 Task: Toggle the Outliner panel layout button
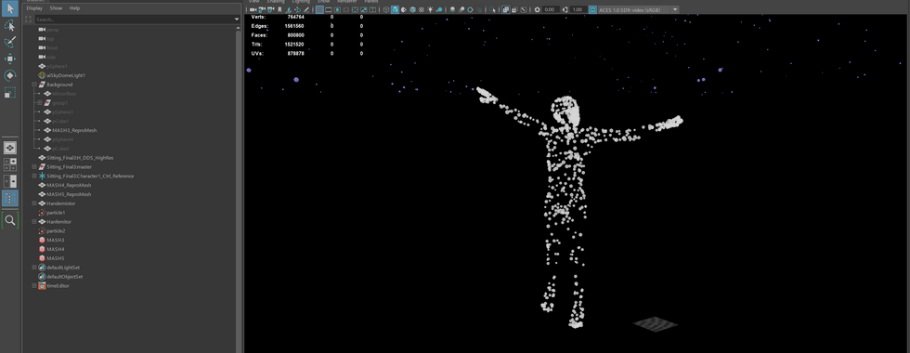tap(10, 198)
